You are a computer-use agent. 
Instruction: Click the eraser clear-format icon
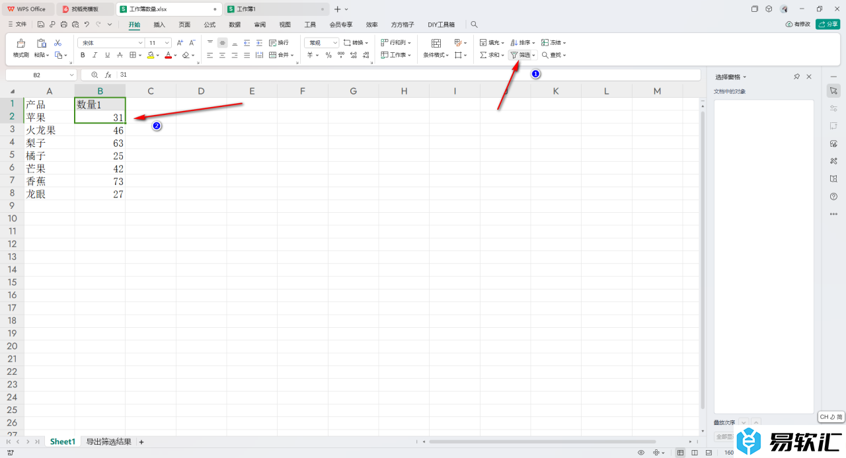click(186, 55)
